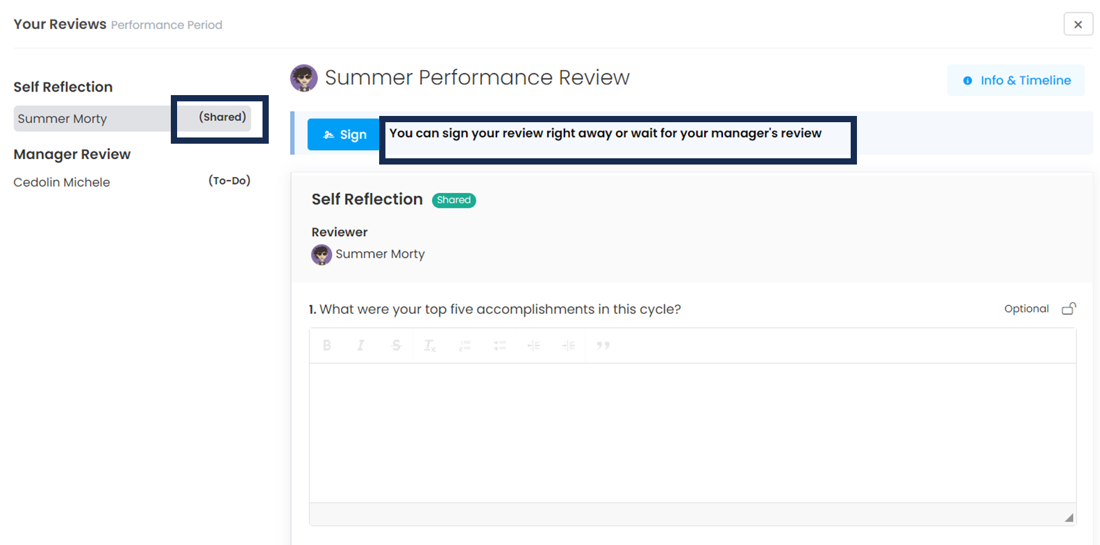The image size is (1100, 545).
Task: Open Cedolin Michele's manager review
Action: (x=62, y=182)
